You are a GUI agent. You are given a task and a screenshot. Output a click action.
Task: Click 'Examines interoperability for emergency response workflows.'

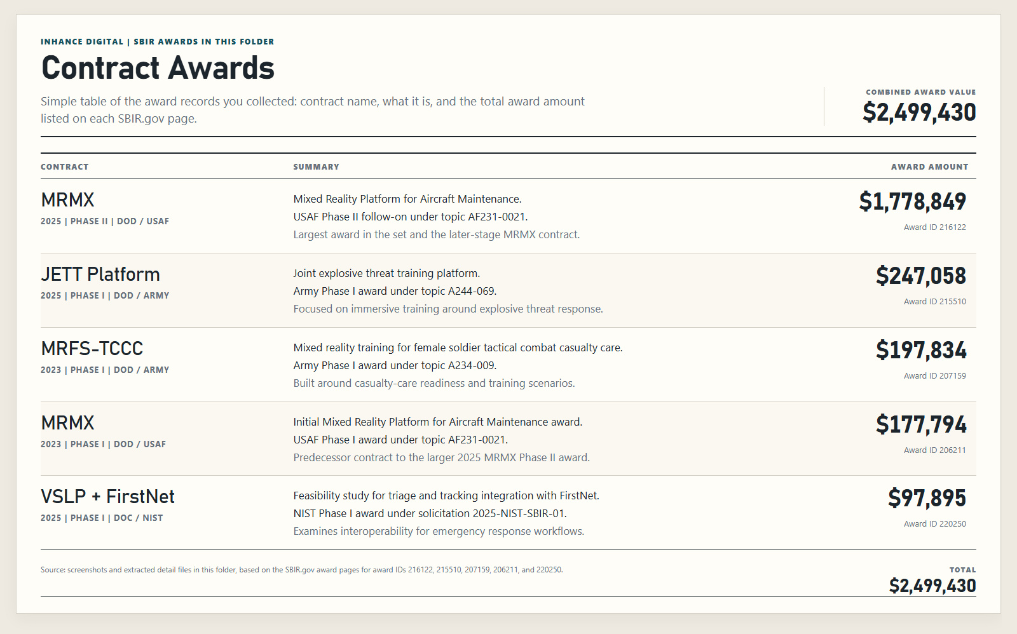point(439,532)
